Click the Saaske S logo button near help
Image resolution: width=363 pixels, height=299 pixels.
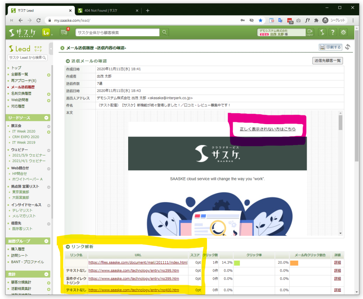322,33
